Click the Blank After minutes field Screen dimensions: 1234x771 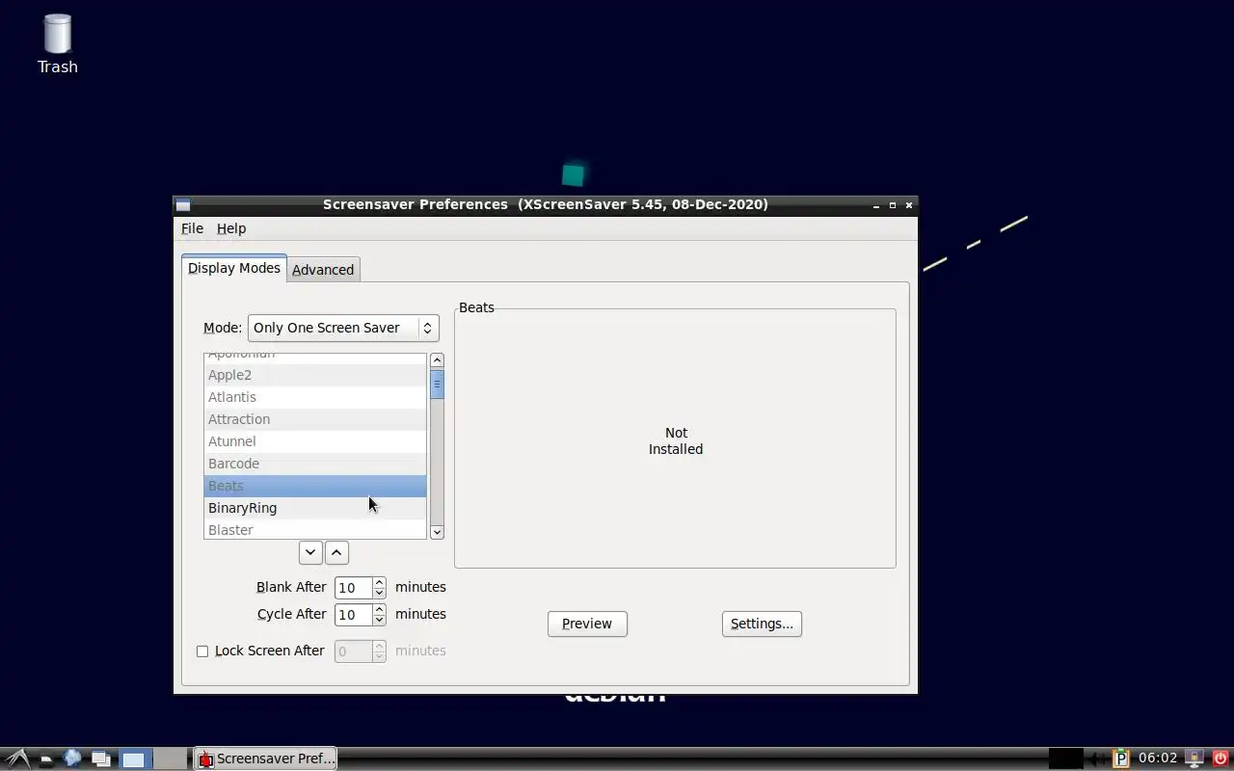coord(353,588)
